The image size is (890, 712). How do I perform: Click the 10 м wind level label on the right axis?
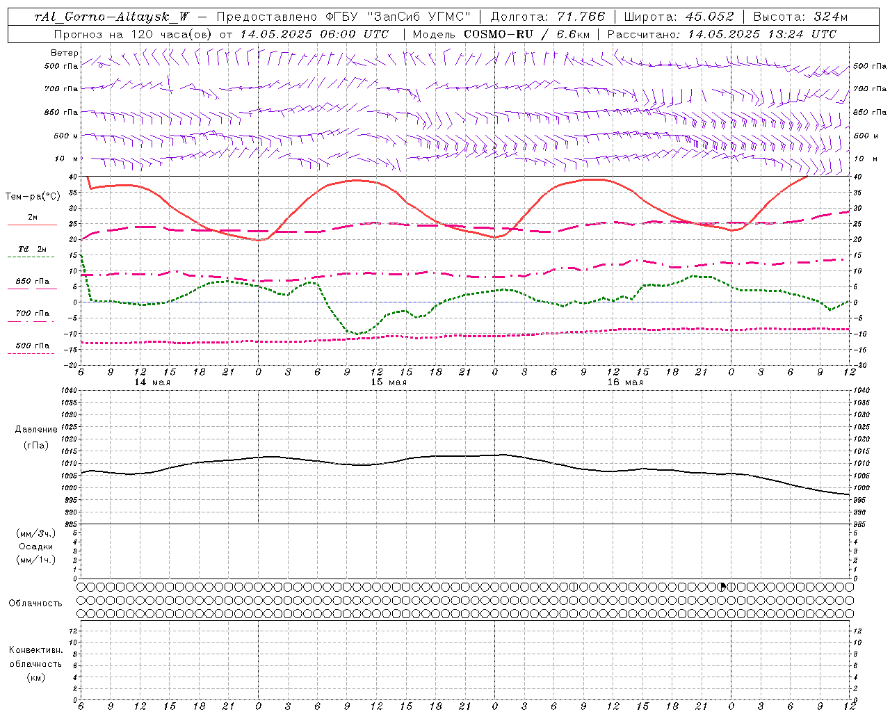(x=864, y=159)
